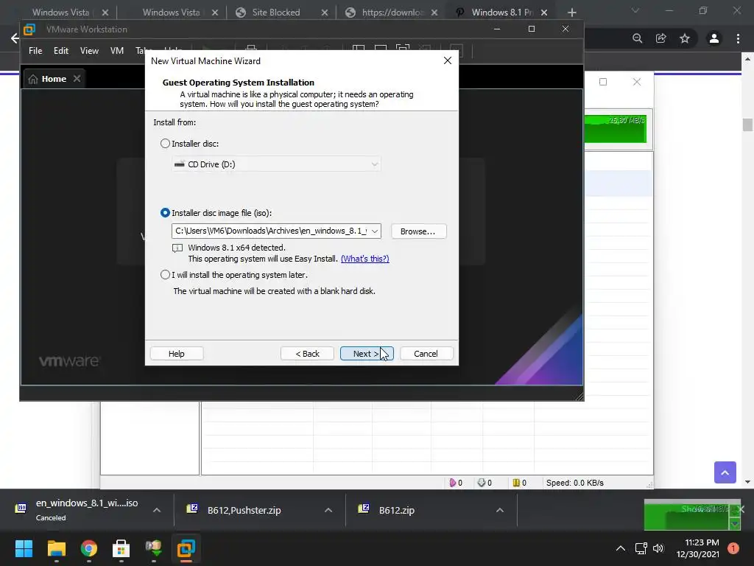Image resolution: width=754 pixels, height=566 pixels.
Task: Open the Windows Start menu
Action: (x=24, y=548)
